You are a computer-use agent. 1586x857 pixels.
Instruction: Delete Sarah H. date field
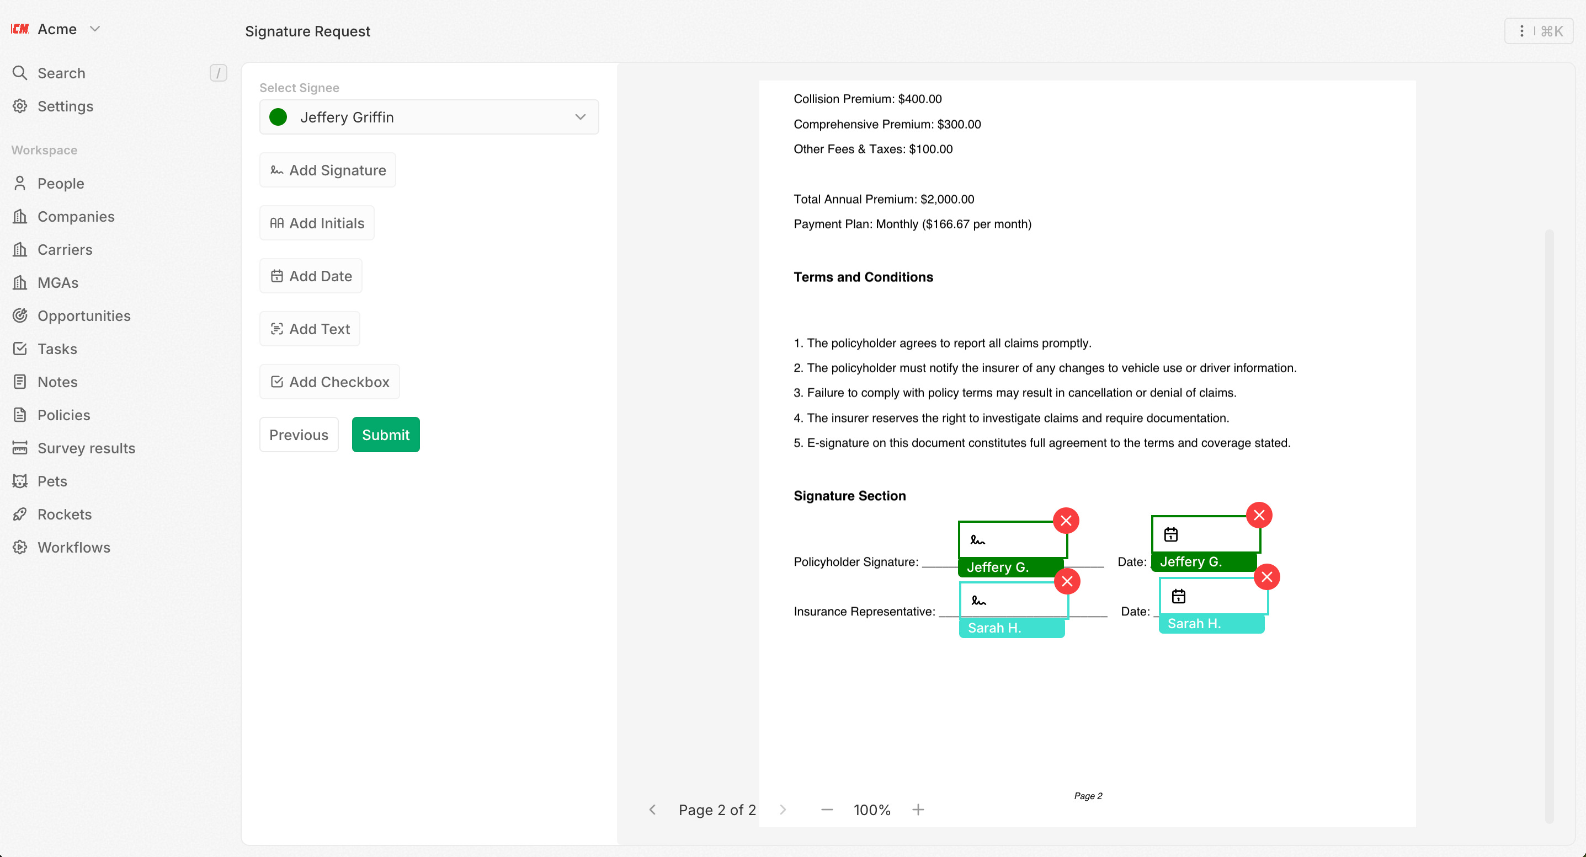click(1266, 577)
